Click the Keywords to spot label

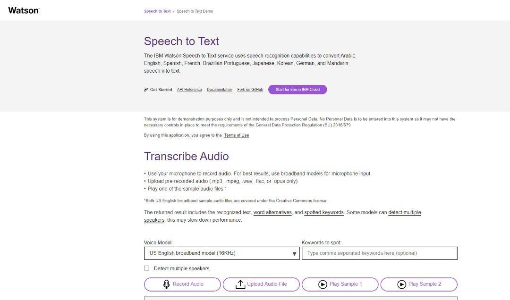point(322,242)
